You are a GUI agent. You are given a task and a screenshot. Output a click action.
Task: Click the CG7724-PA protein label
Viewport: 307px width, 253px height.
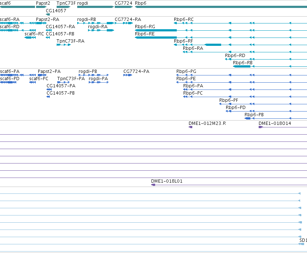(x=136, y=71)
